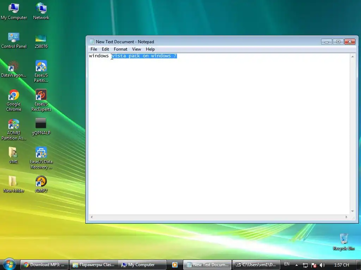Click the horizontal scrollbar right arrow
This screenshot has width=361, height=270.
(x=346, y=217)
